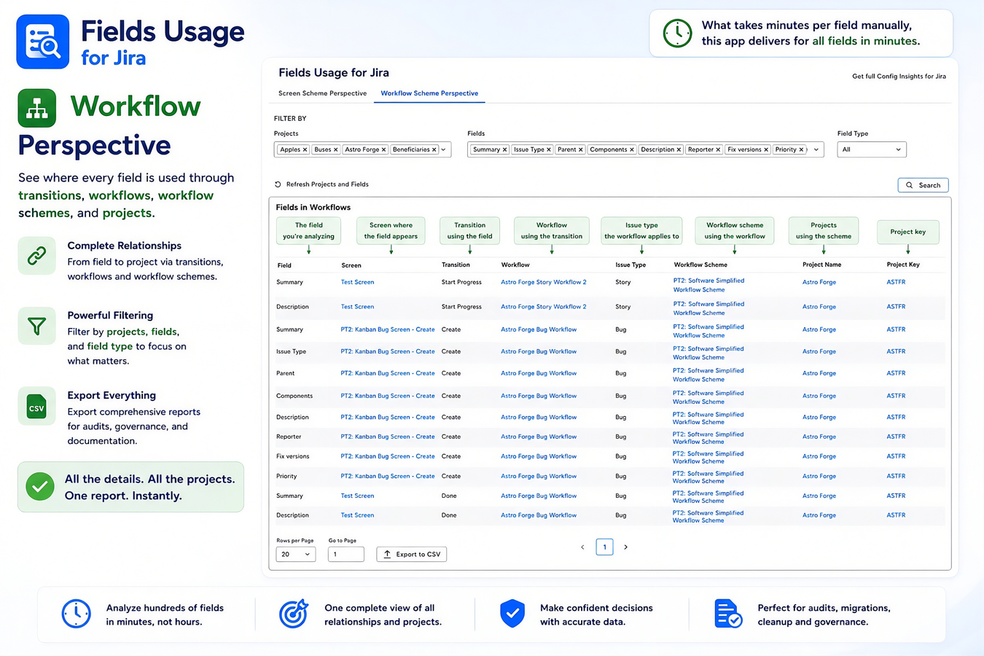This screenshot has height=656, width=984.
Task: Click the Screen column header
Action: pyautogui.click(x=351, y=265)
